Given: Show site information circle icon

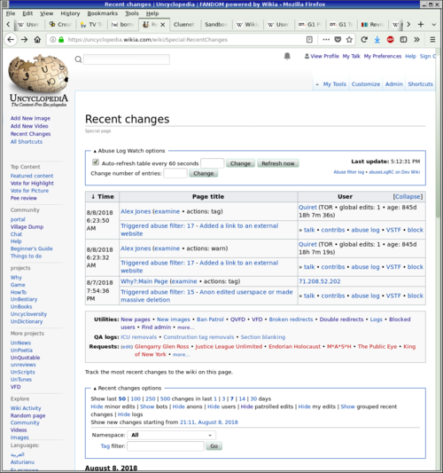Looking at the screenshot, I should click(x=52, y=40).
